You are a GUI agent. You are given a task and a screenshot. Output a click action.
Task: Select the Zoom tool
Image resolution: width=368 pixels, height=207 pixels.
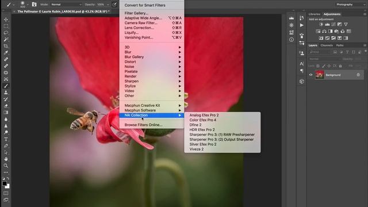point(6,166)
